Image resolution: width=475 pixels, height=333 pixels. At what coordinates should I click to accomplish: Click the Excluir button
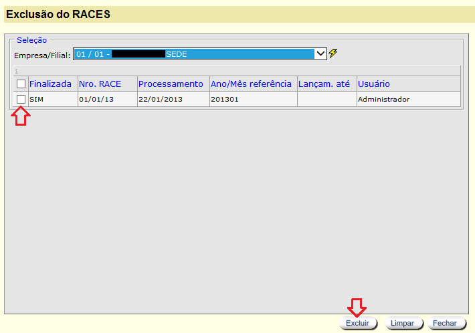pyautogui.click(x=358, y=324)
